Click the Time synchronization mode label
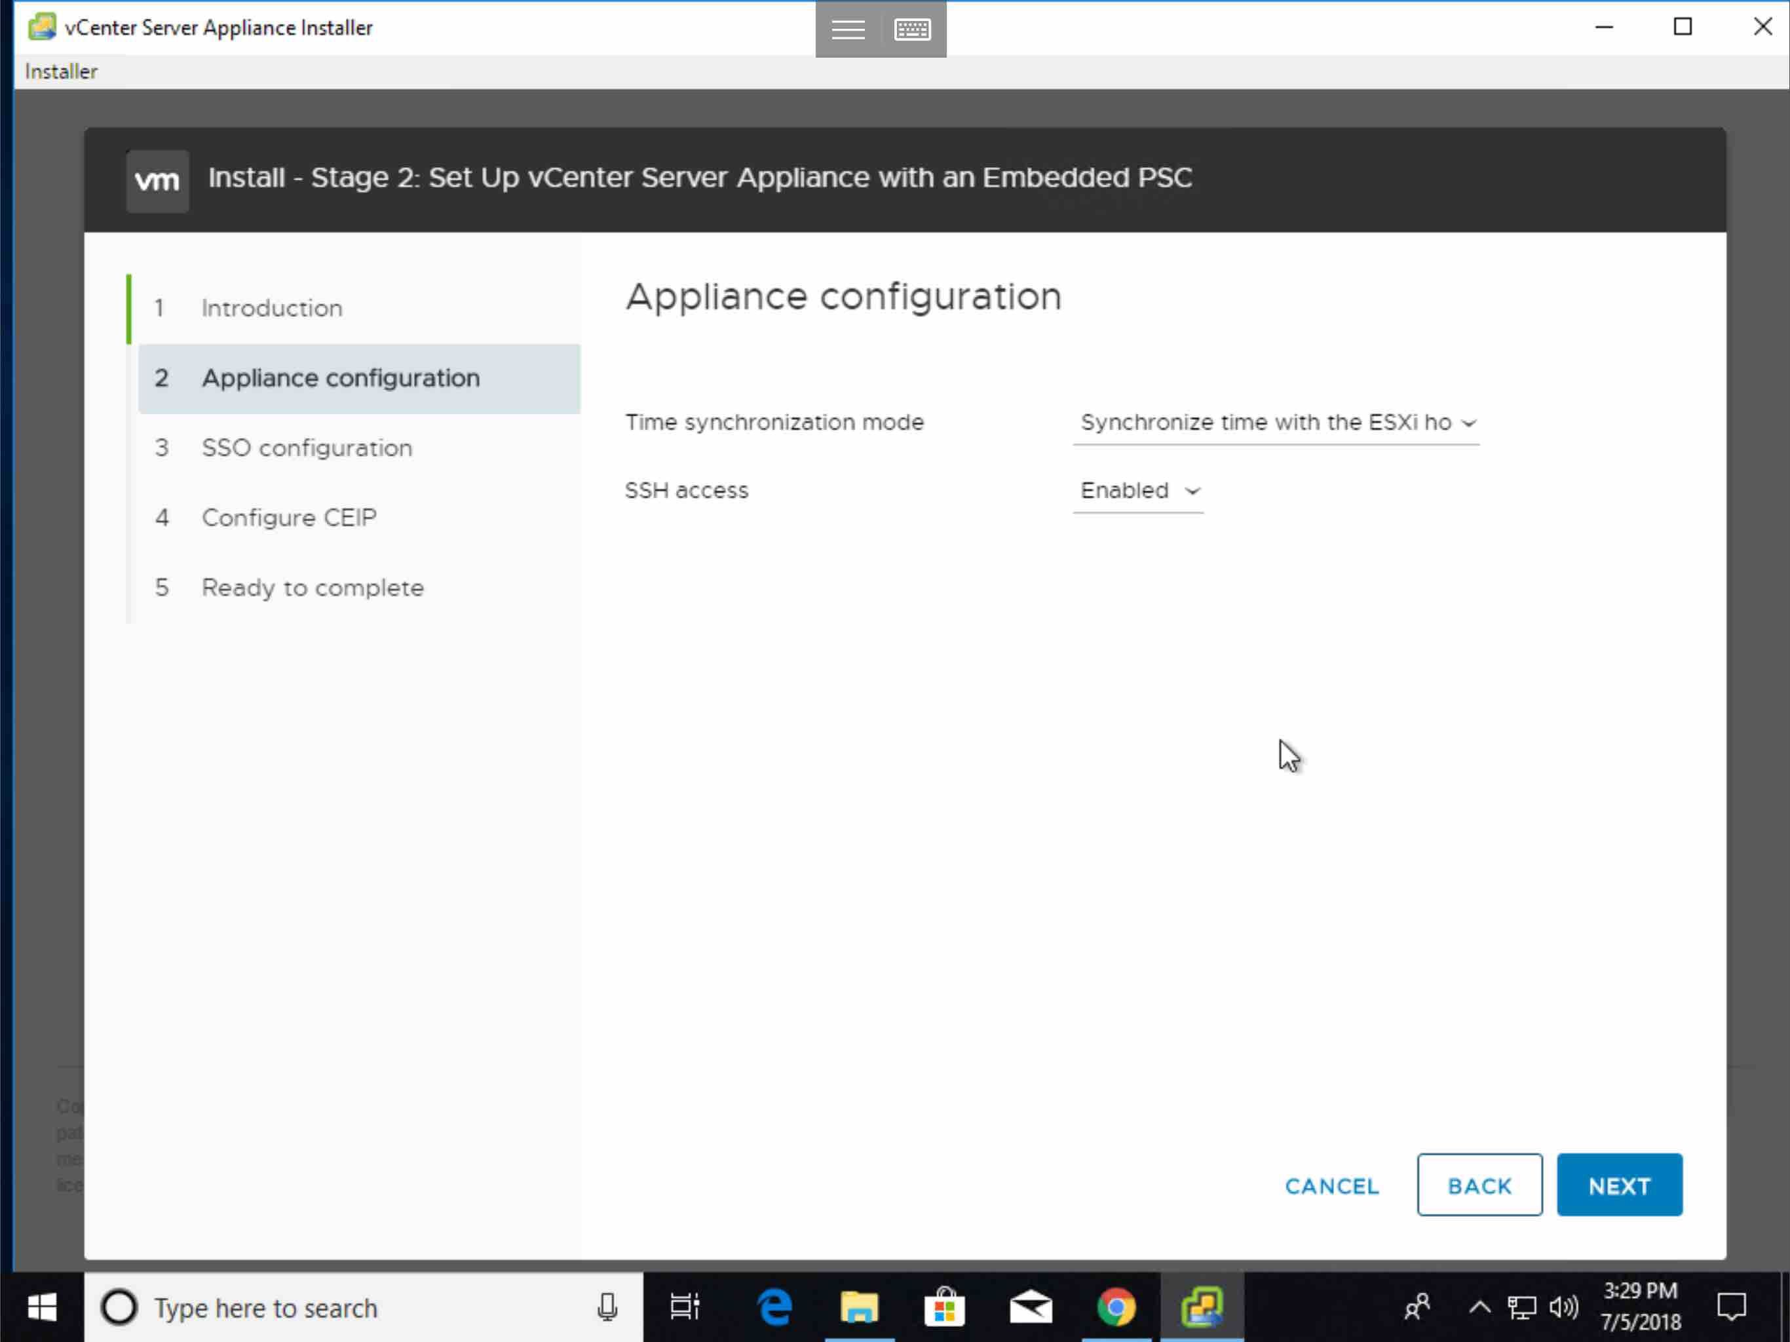The width and height of the screenshot is (1790, 1342). 774,423
